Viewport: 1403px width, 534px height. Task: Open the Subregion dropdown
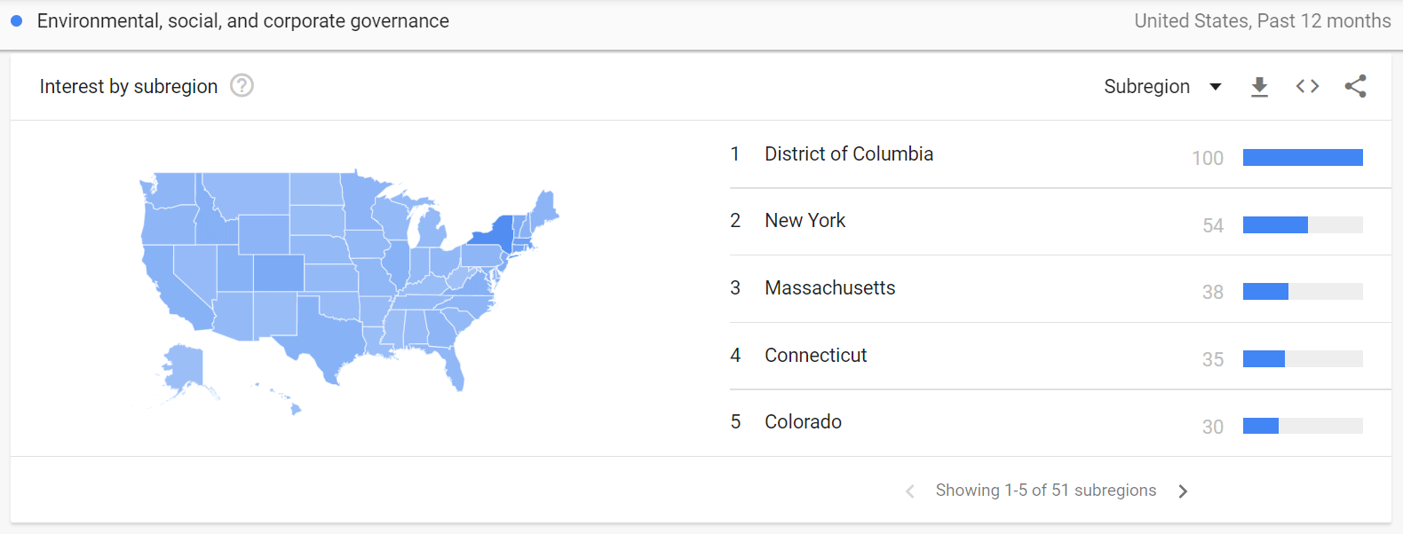click(1162, 86)
